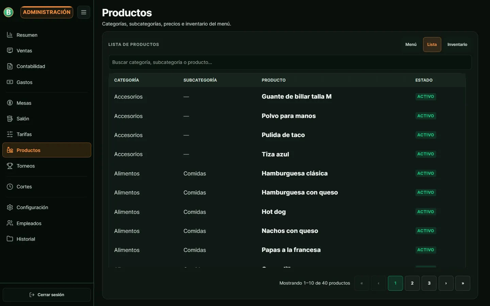Click the CATEGORÍA column header
This screenshot has height=306, width=490.
coord(127,80)
